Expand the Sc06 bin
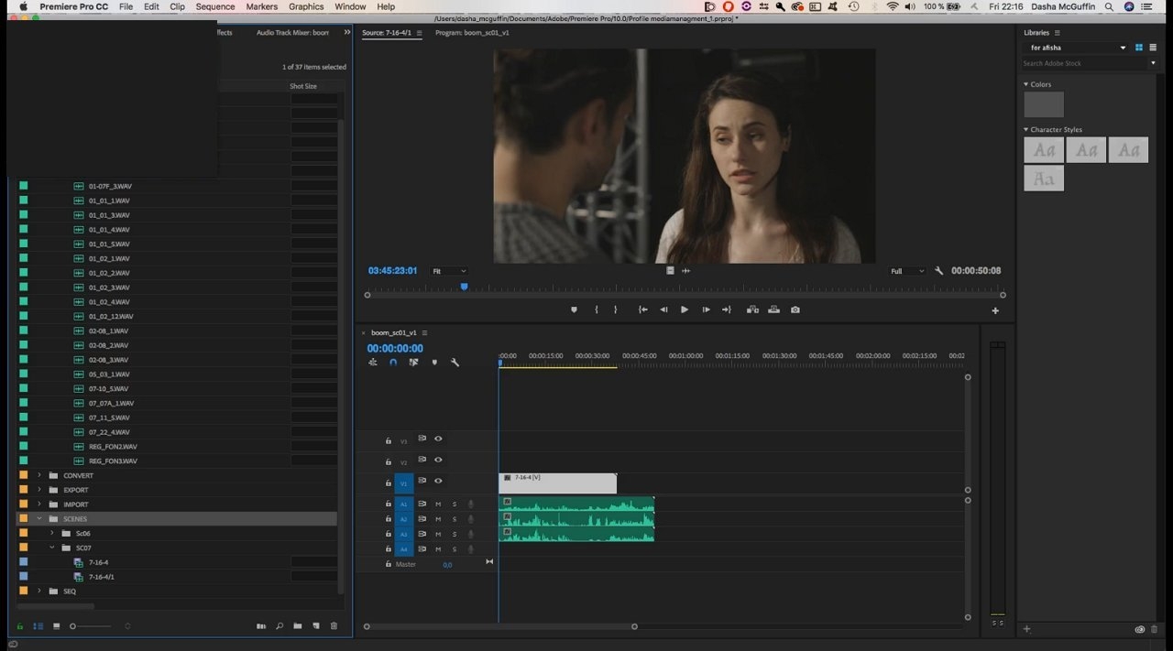 51,533
